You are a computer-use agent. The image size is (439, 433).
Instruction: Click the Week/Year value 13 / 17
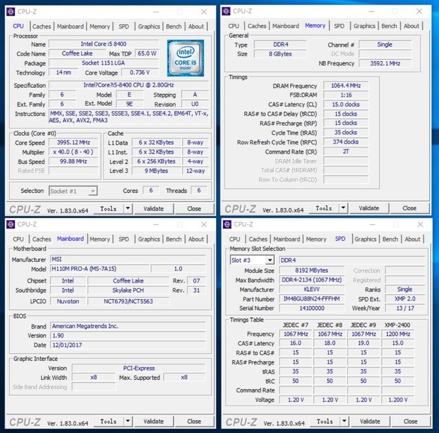[x=405, y=308]
